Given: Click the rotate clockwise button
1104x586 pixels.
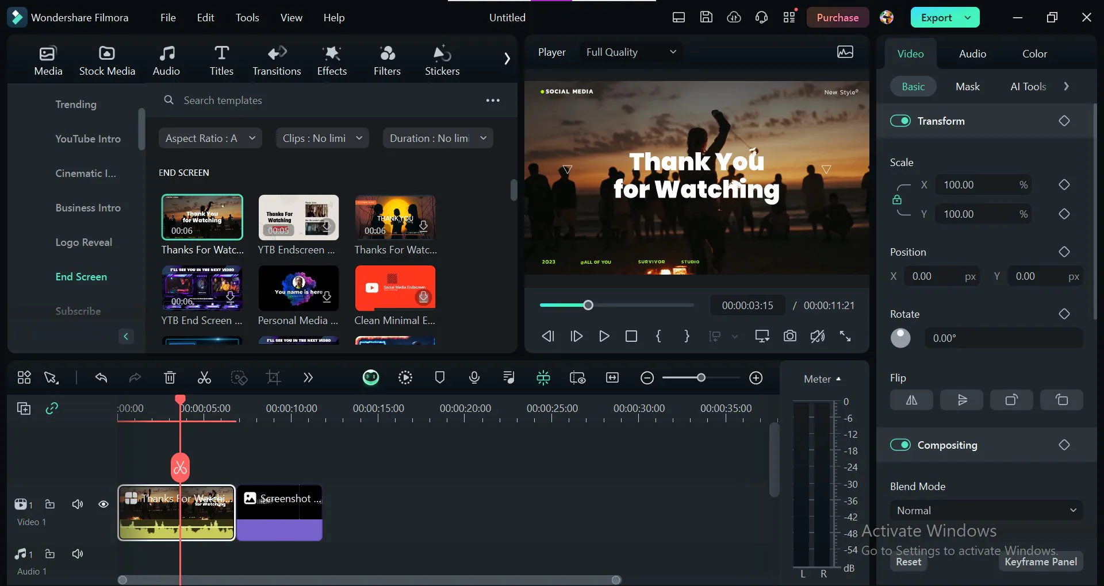Looking at the screenshot, I should (x=1011, y=400).
